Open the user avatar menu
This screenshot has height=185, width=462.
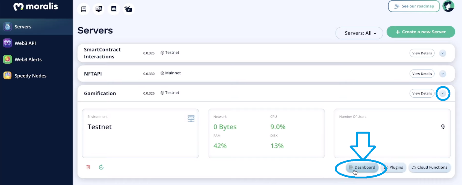coord(448,6)
